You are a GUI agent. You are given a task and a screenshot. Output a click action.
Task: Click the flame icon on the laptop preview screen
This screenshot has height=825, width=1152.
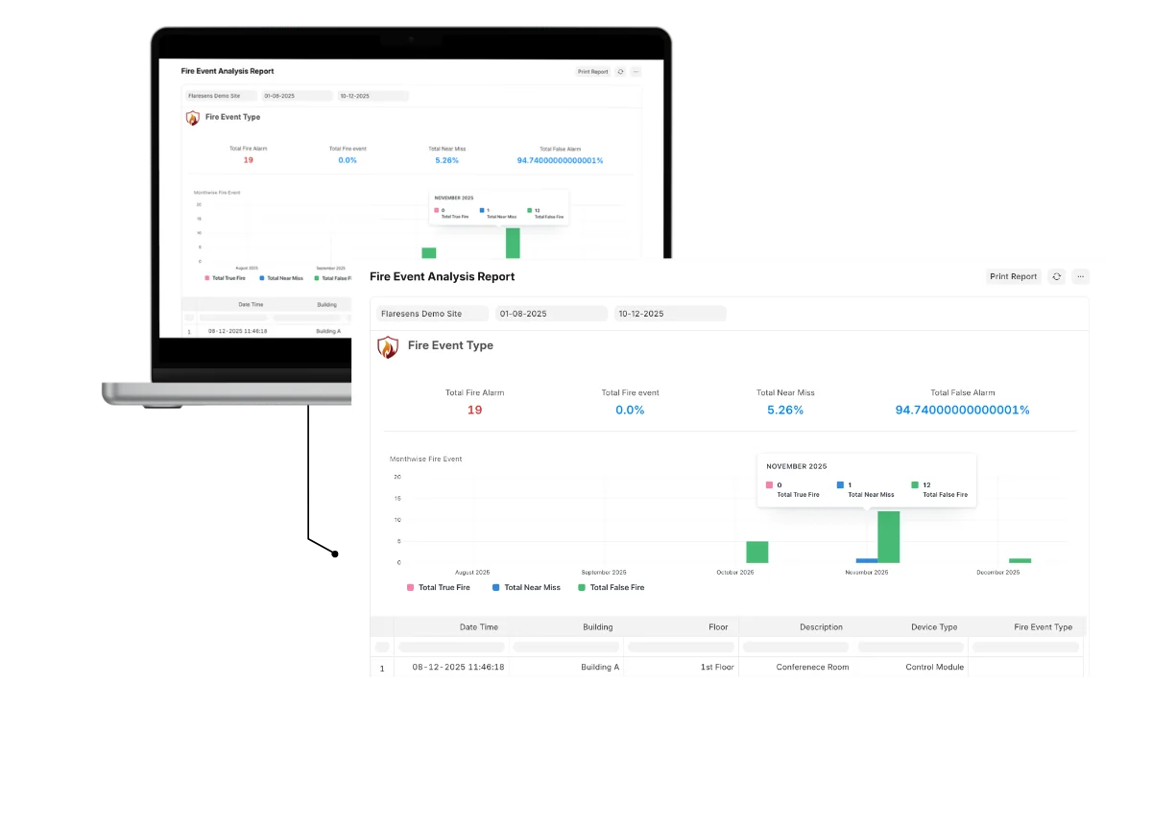tap(191, 117)
